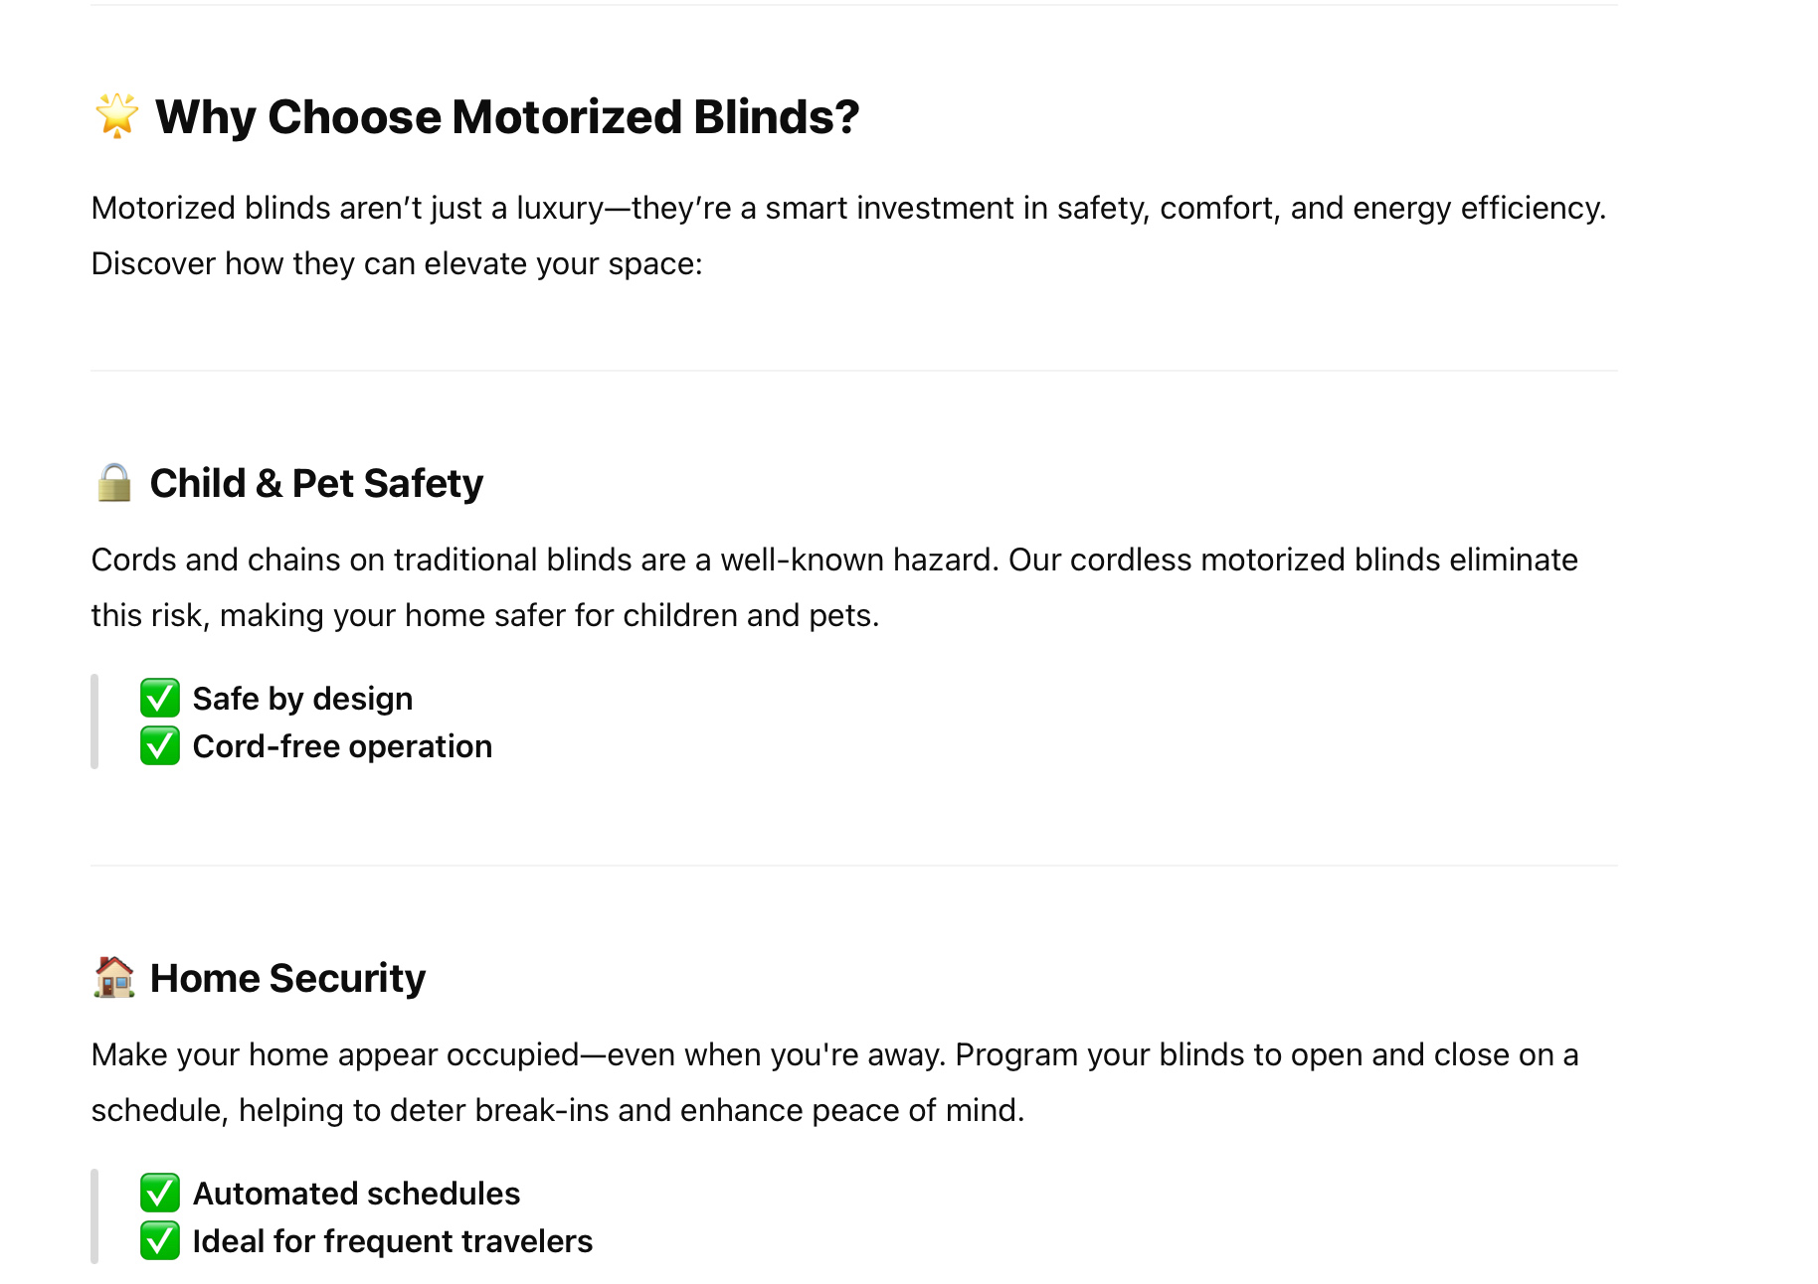Click the green checkmark beside Automated schedules

click(160, 1194)
